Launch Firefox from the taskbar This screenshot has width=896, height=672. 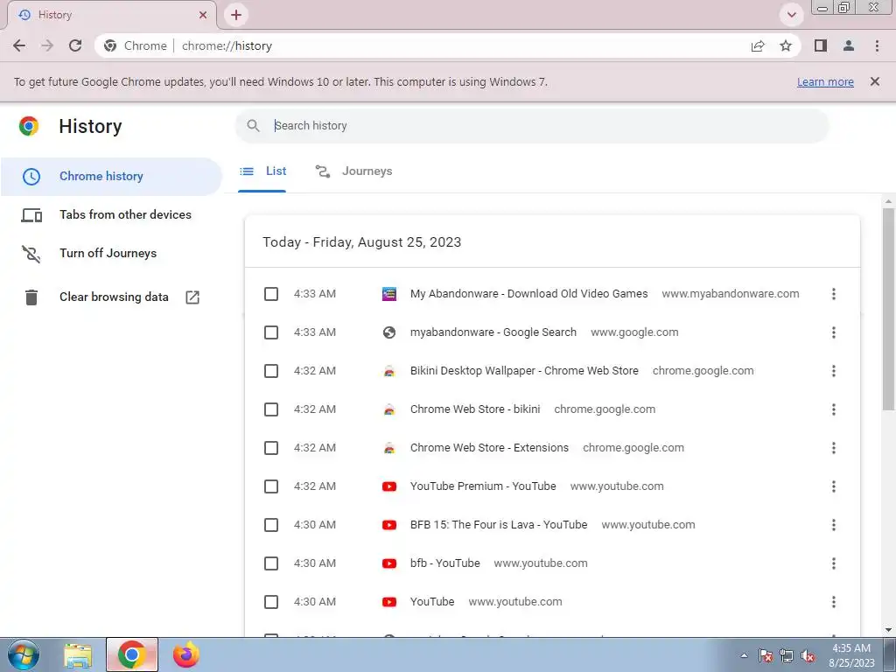(x=186, y=655)
